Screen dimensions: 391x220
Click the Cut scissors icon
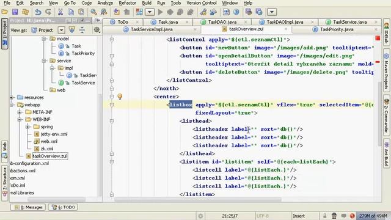[x=60, y=12]
